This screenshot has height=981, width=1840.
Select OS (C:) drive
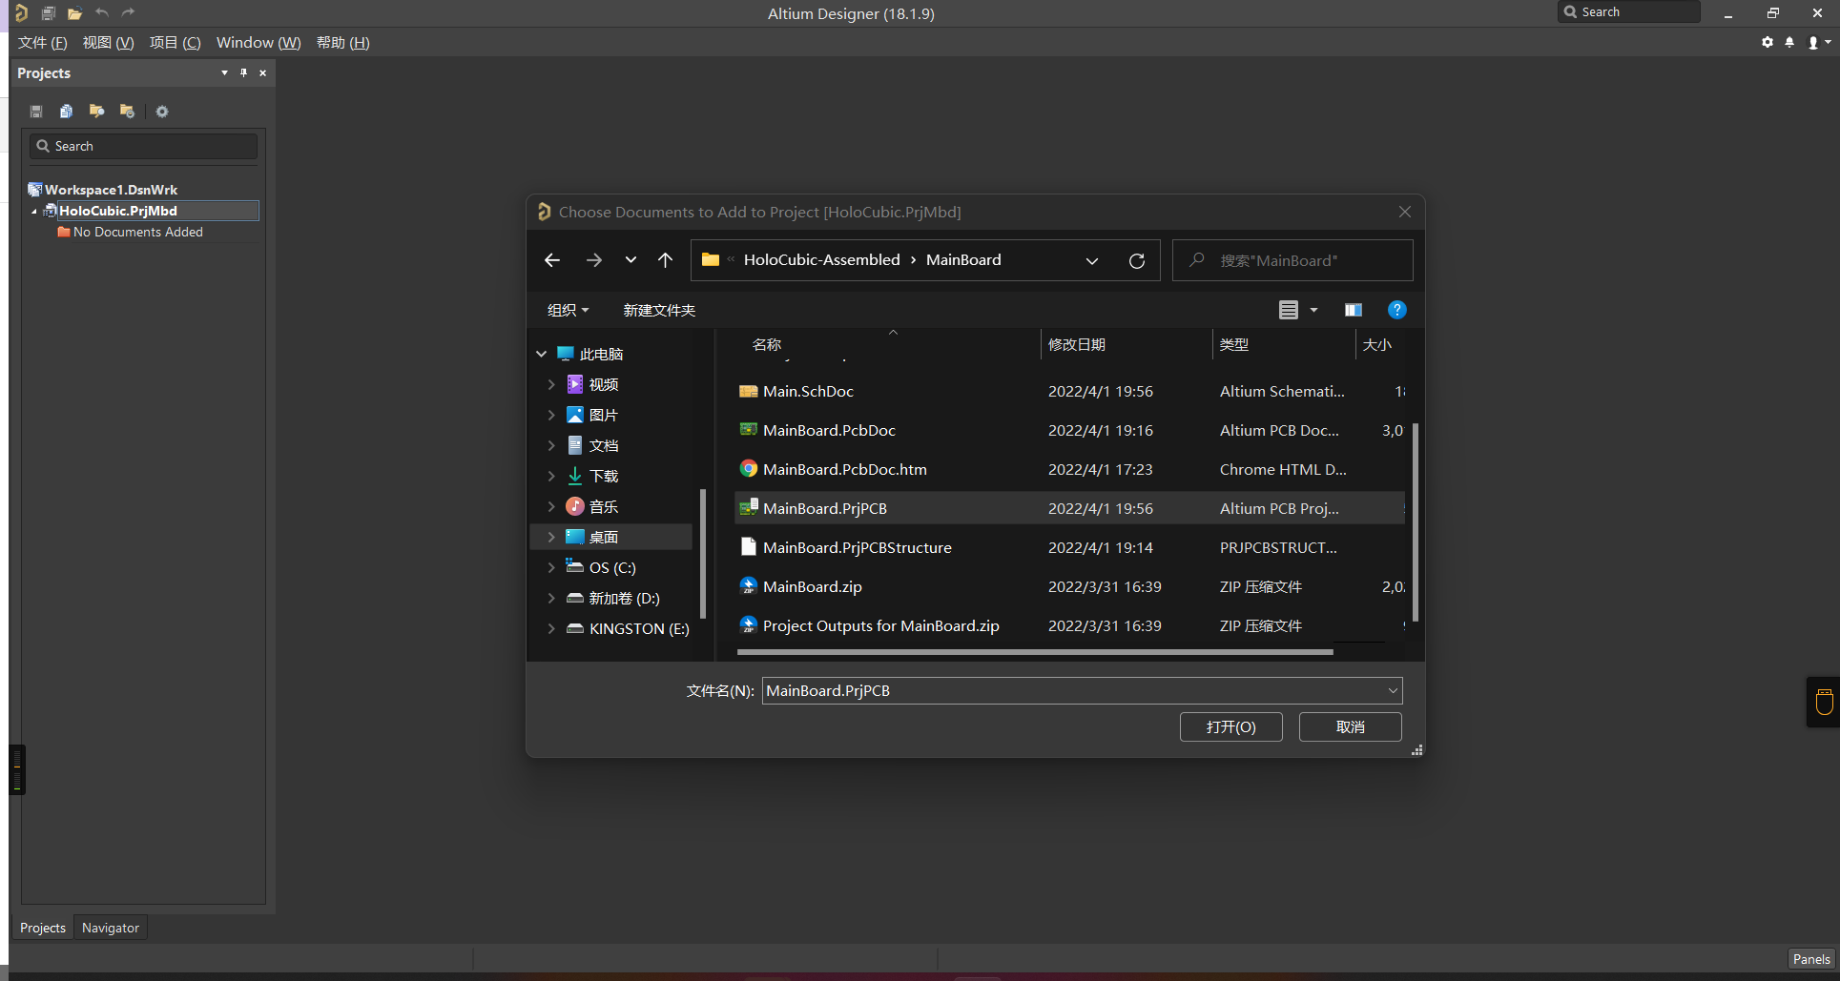(611, 567)
